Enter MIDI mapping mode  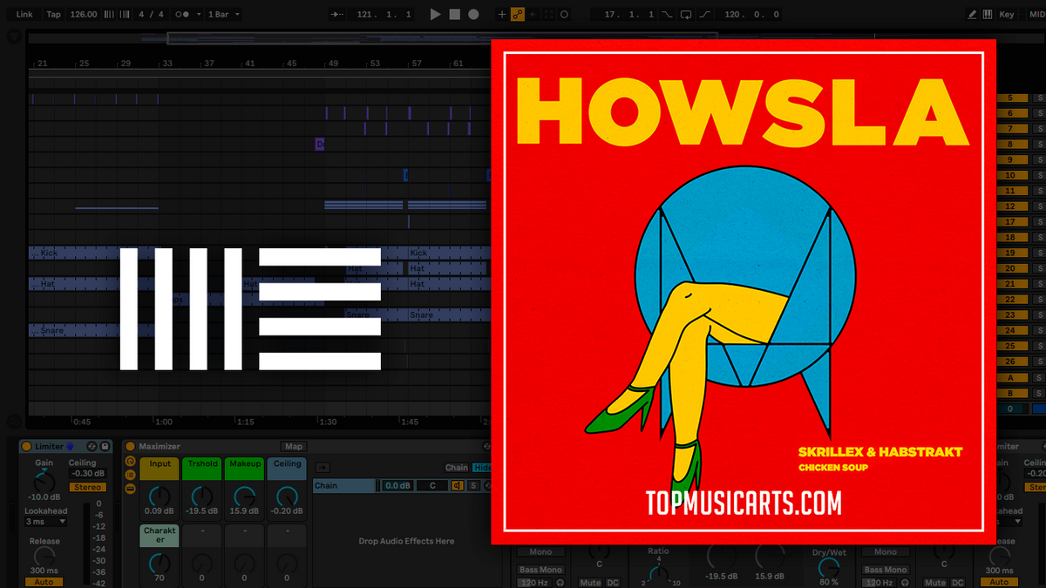point(1037,14)
